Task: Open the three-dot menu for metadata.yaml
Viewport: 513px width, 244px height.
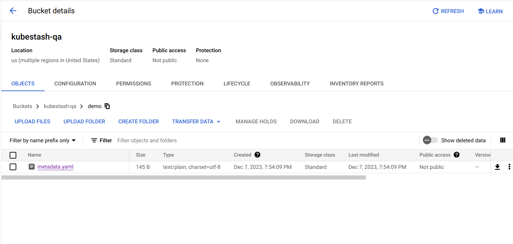Action: (x=509, y=167)
